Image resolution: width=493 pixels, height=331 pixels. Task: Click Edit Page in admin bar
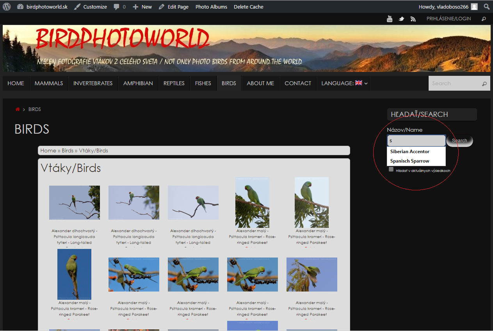(174, 7)
